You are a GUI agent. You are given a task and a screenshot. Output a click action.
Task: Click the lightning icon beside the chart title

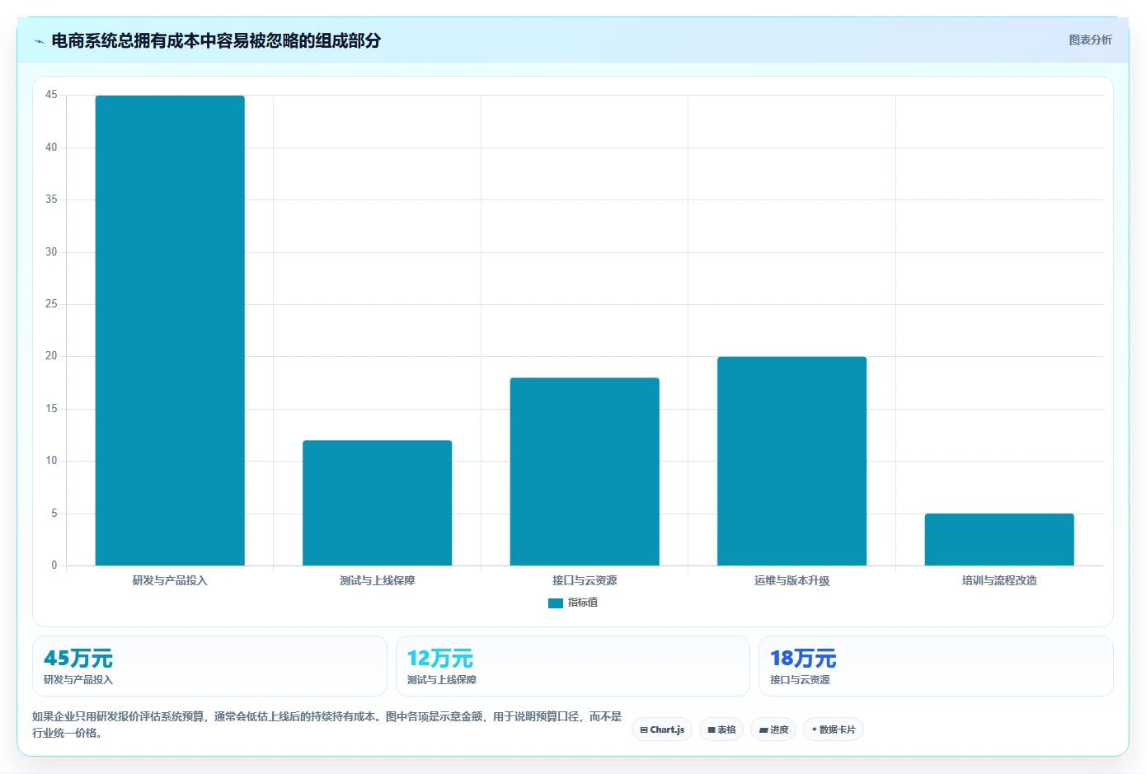(39, 41)
